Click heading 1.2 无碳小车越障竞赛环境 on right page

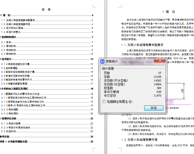click(139, 140)
